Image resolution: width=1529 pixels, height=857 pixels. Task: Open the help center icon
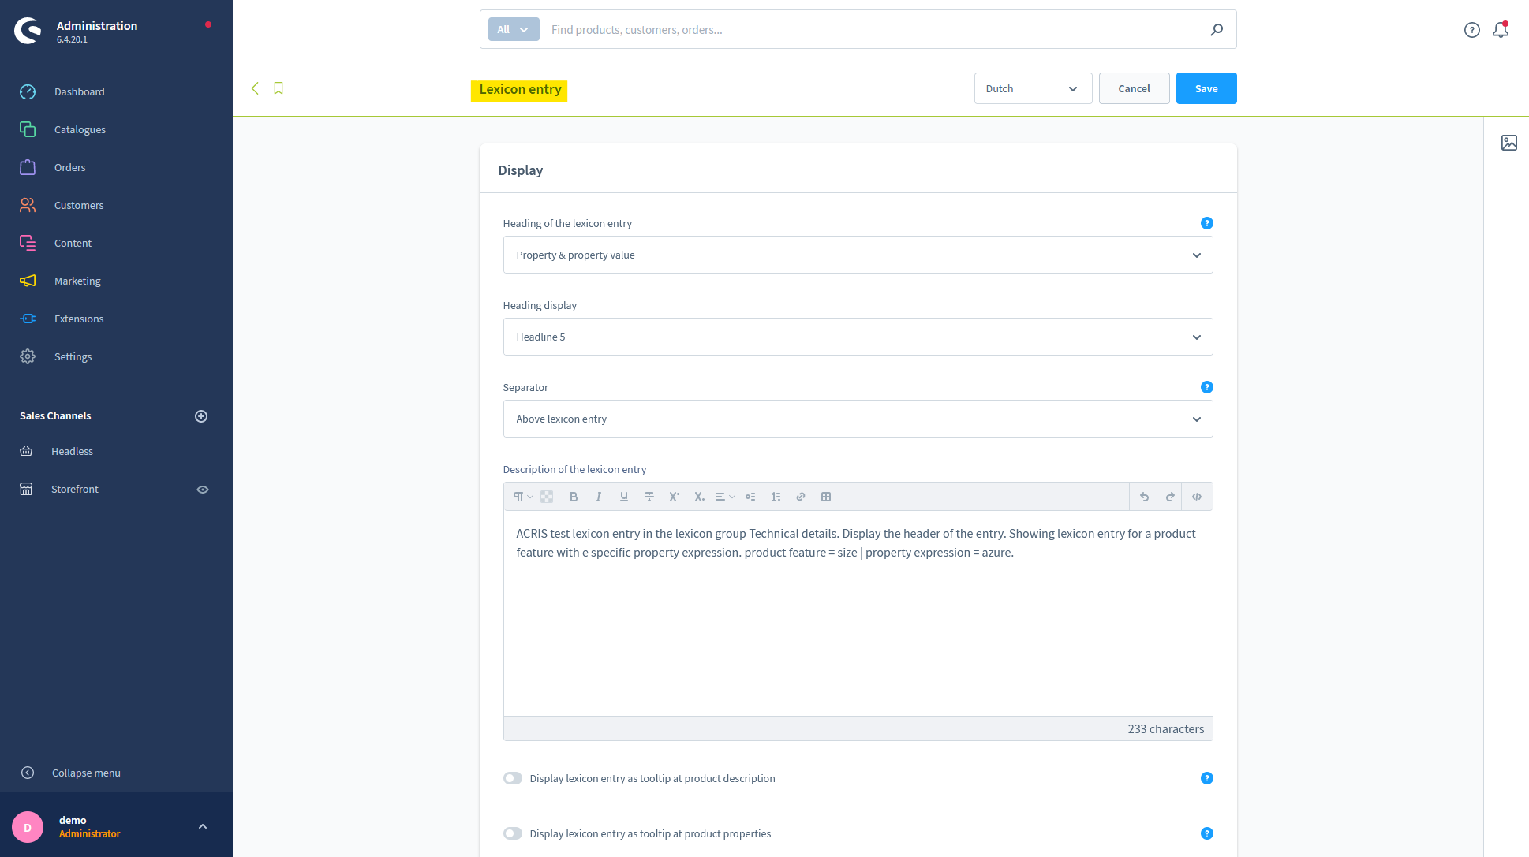click(x=1472, y=30)
